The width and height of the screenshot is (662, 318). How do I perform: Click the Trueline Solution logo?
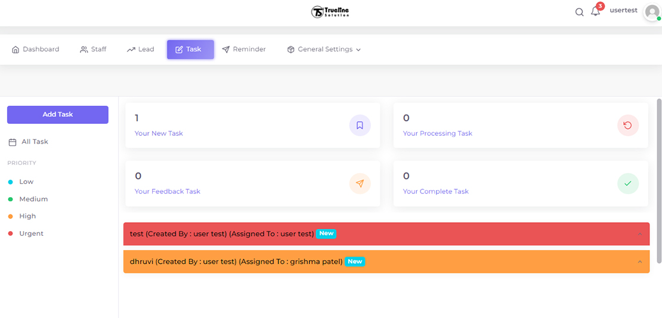[x=330, y=12]
